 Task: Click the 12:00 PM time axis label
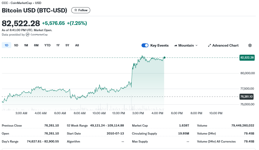point(118,113)
